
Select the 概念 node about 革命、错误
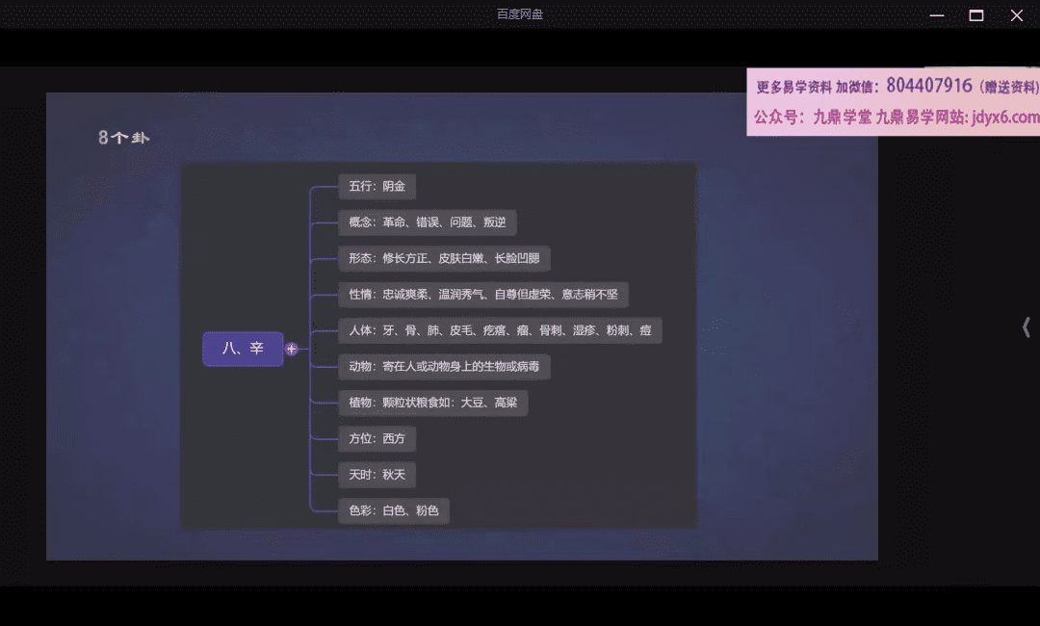point(427,222)
